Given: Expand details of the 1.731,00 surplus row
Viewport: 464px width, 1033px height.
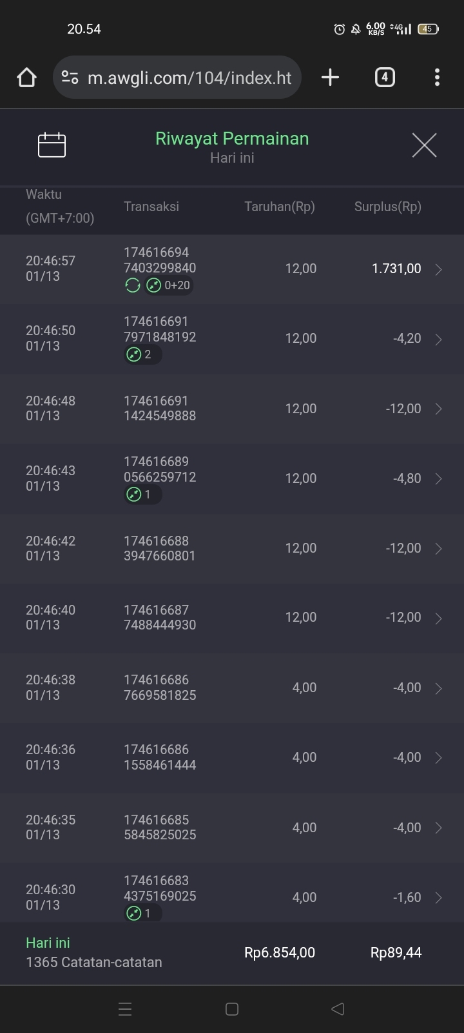Looking at the screenshot, I should [438, 269].
